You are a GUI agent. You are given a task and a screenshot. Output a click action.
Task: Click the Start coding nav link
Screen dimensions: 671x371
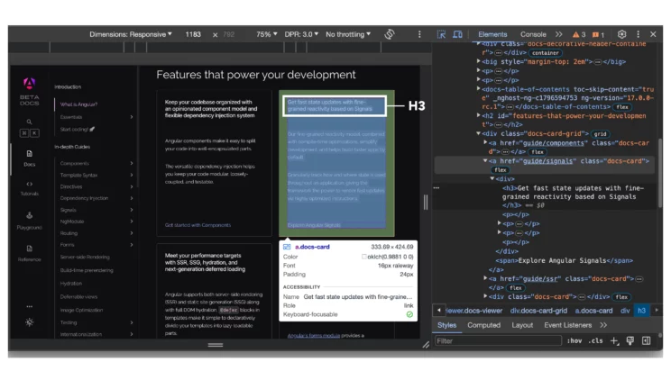click(x=77, y=129)
